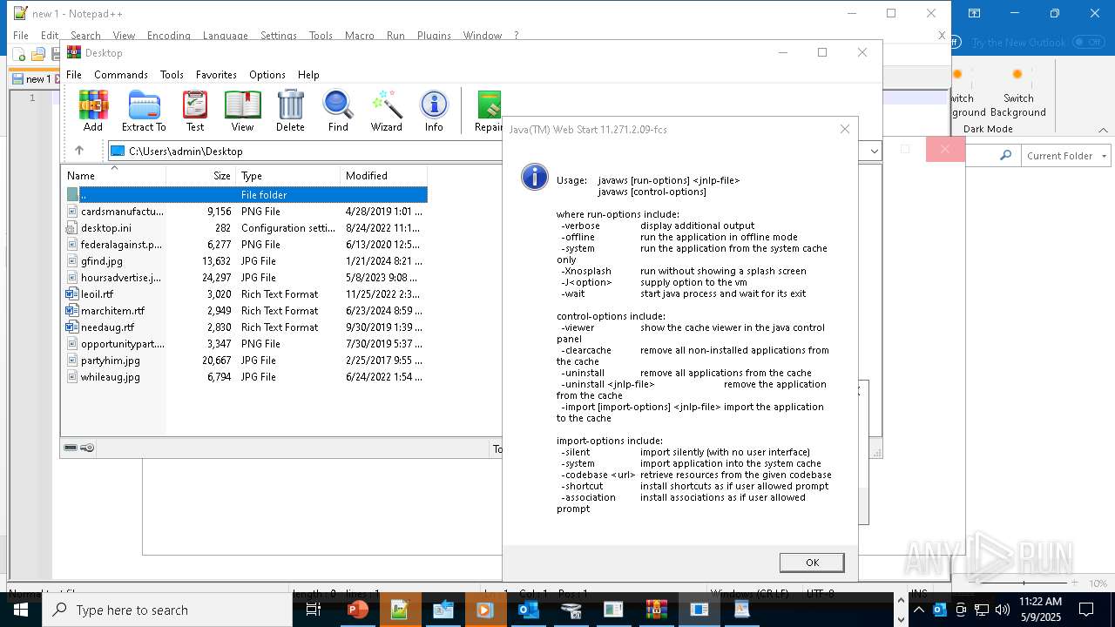Open the WinRAR Favorites menu
The image size is (1115, 627).
(x=216, y=75)
